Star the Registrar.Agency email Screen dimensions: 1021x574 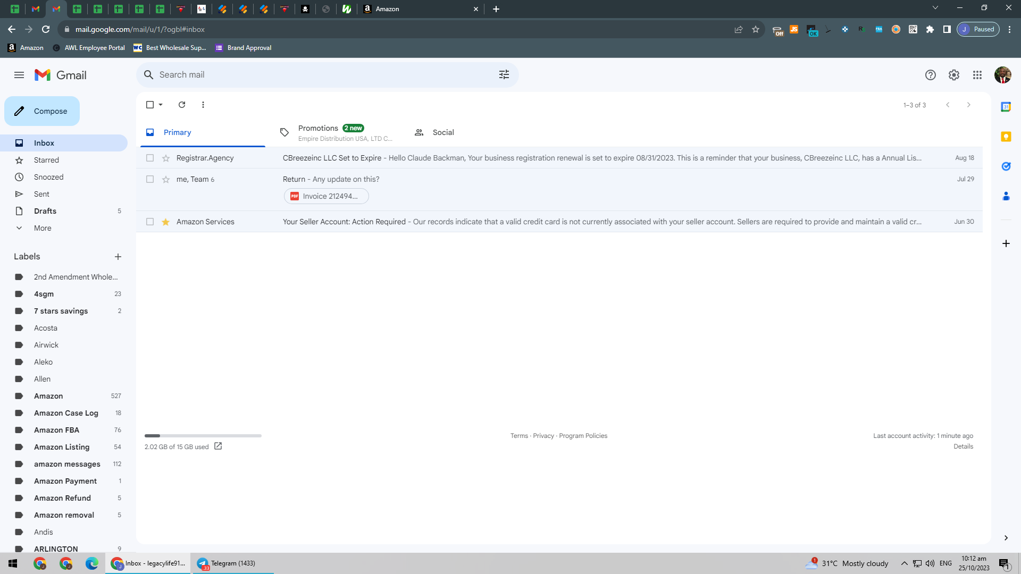coord(166,158)
